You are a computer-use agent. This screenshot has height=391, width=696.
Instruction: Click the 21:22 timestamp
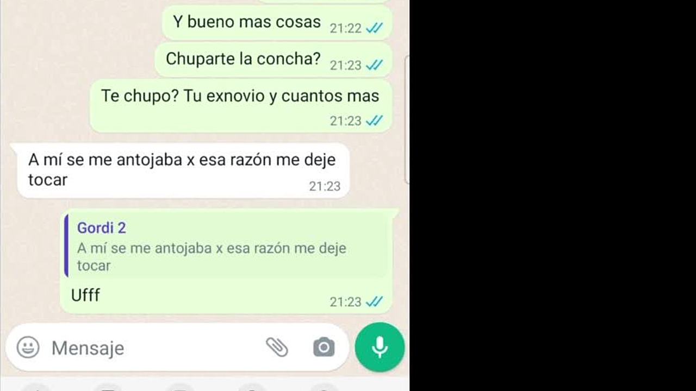click(x=345, y=28)
